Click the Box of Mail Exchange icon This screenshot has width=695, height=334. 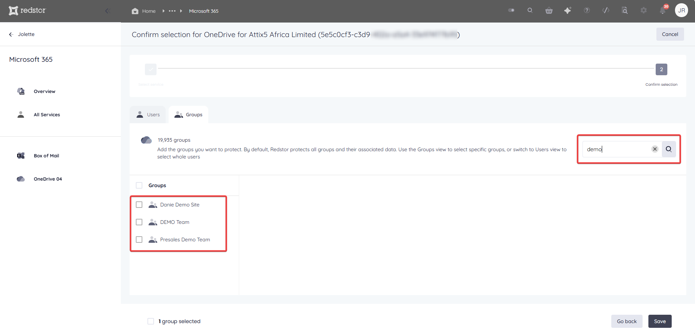point(21,156)
